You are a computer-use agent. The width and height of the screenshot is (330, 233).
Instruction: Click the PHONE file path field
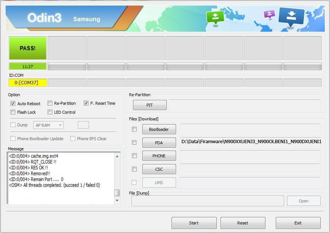250,155
